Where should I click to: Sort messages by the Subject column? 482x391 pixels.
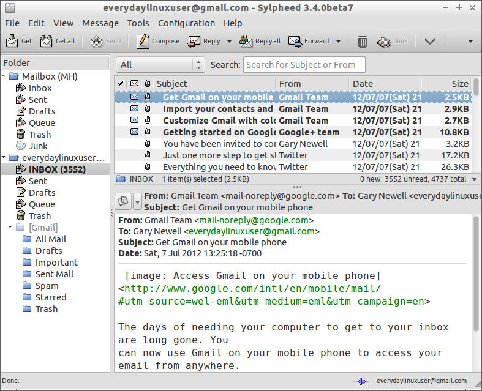[214, 84]
